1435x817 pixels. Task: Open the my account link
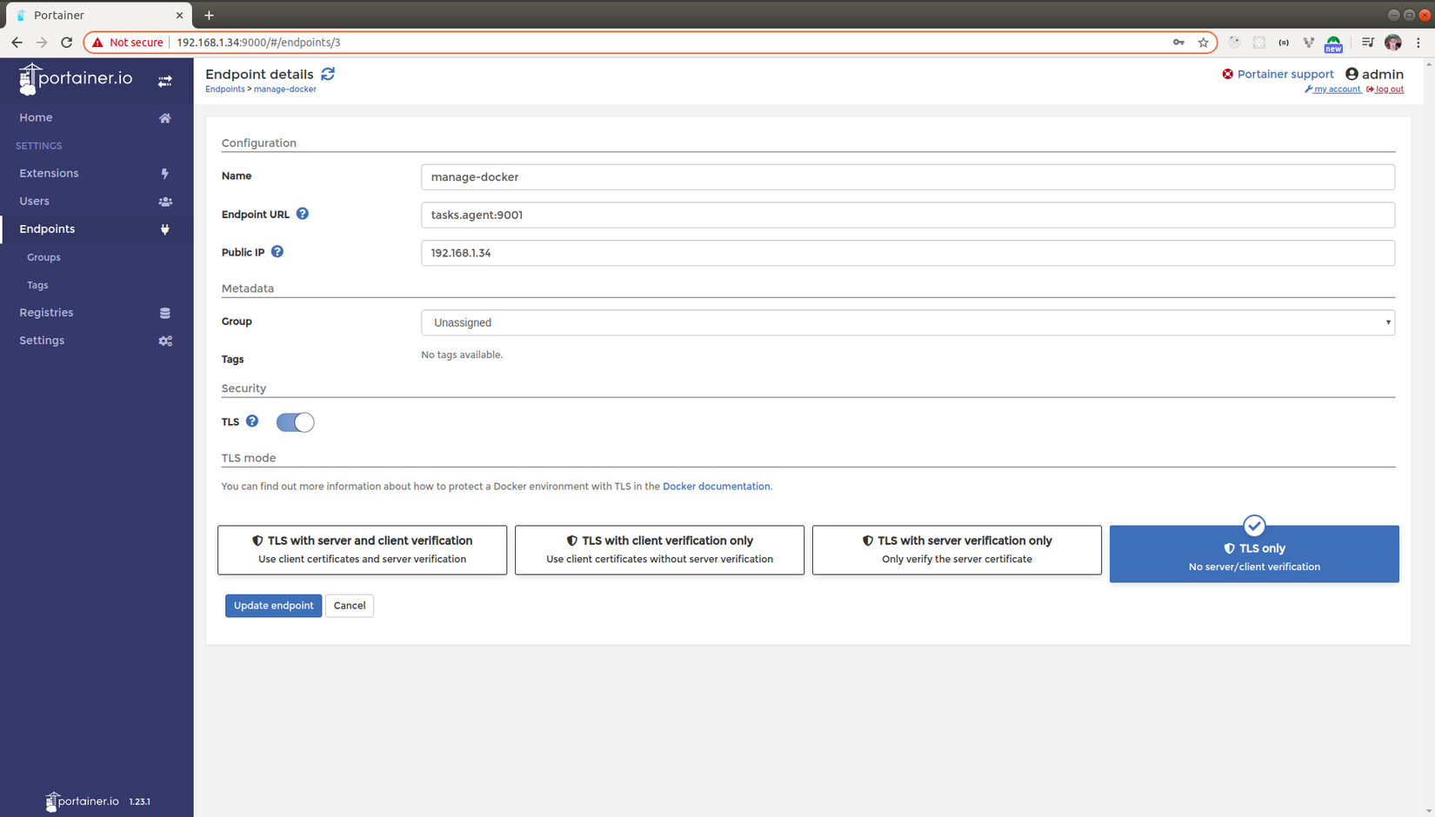pos(1332,90)
